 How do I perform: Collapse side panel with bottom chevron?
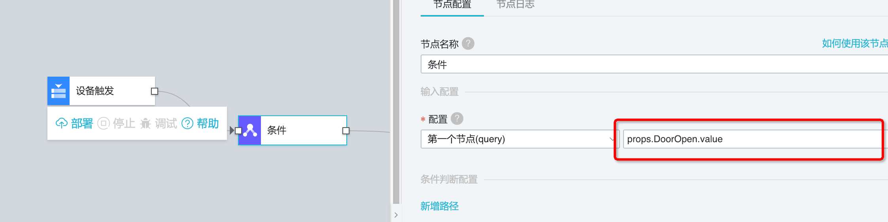click(x=396, y=215)
